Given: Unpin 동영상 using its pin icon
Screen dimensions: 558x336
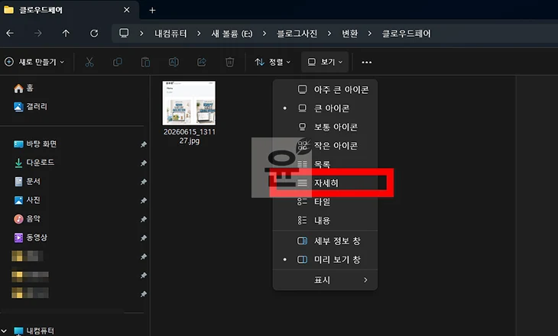Looking at the screenshot, I should pos(144,237).
